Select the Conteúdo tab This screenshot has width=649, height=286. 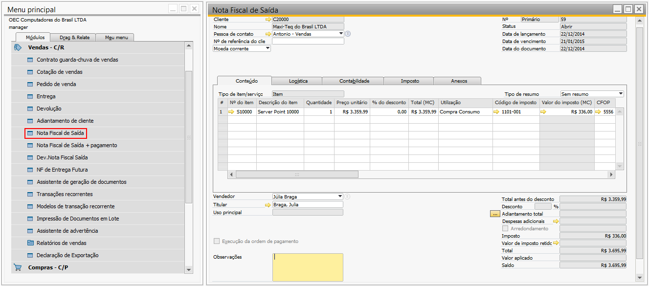click(246, 81)
